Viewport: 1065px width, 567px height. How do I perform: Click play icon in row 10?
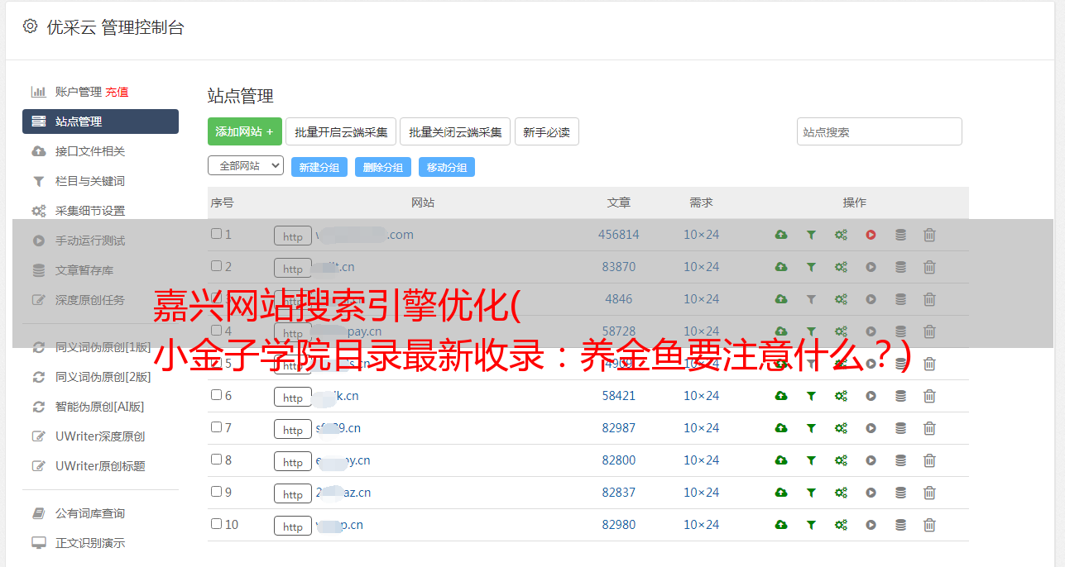pos(871,525)
